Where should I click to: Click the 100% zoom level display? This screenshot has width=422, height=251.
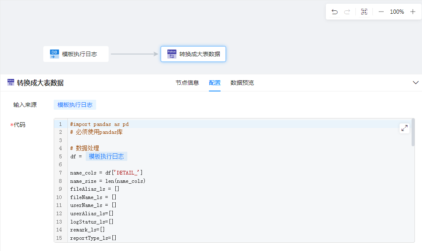397,12
